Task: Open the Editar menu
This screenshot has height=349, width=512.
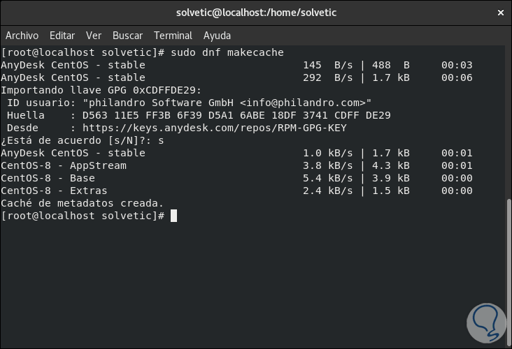Action: click(62, 36)
